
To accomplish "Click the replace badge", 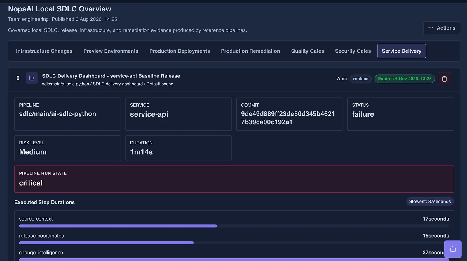I will coord(361,79).
